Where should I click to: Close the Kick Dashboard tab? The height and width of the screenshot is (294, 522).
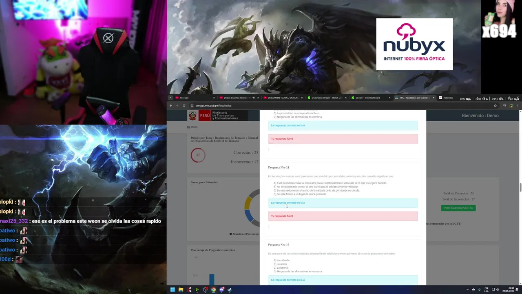click(390, 98)
